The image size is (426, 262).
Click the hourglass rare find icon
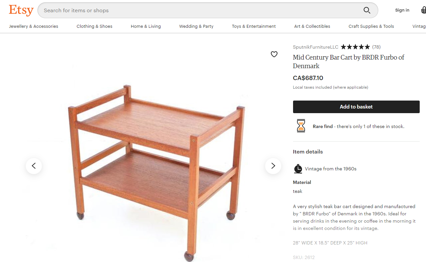(x=301, y=126)
